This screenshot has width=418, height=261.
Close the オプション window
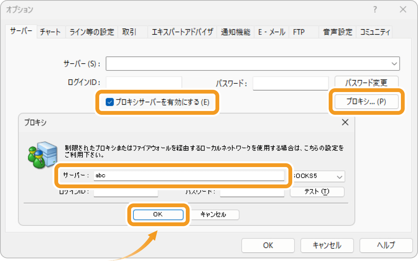pos(403,9)
